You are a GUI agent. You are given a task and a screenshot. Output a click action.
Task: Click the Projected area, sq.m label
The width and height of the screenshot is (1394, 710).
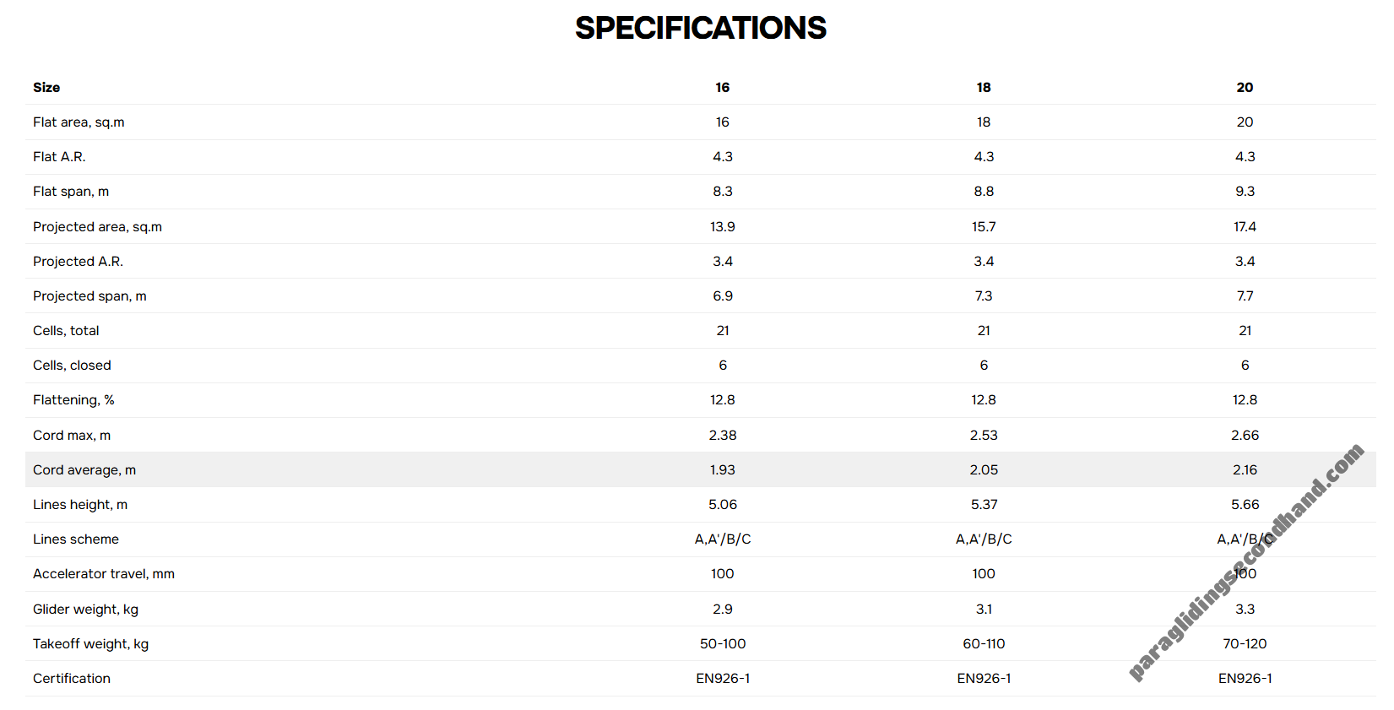click(x=97, y=227)
